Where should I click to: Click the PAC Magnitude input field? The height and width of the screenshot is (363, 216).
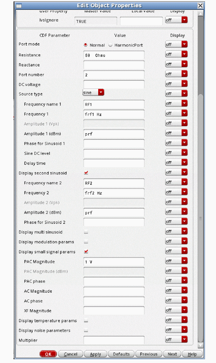point(114,262)
